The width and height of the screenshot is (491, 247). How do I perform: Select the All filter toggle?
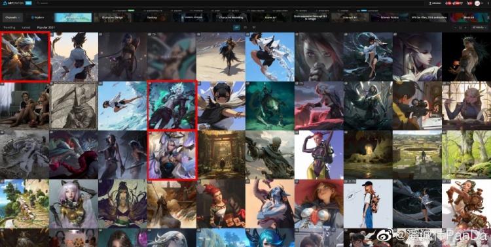pos(237,27)
